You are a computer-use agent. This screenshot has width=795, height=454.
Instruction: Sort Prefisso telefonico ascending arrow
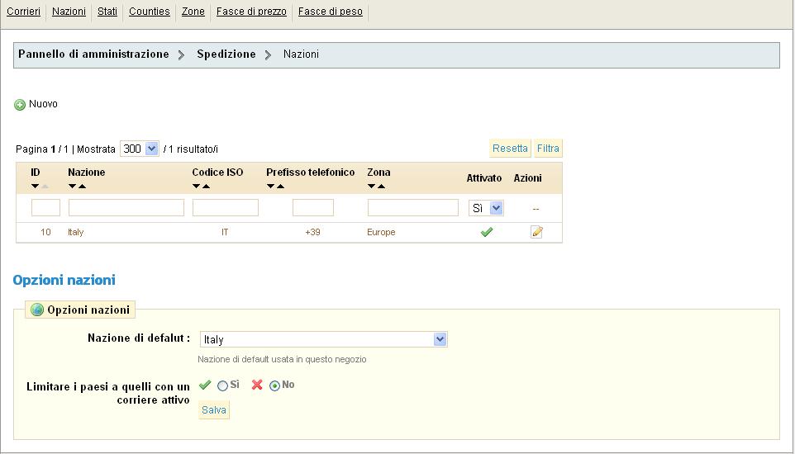[x=280, y=186]
